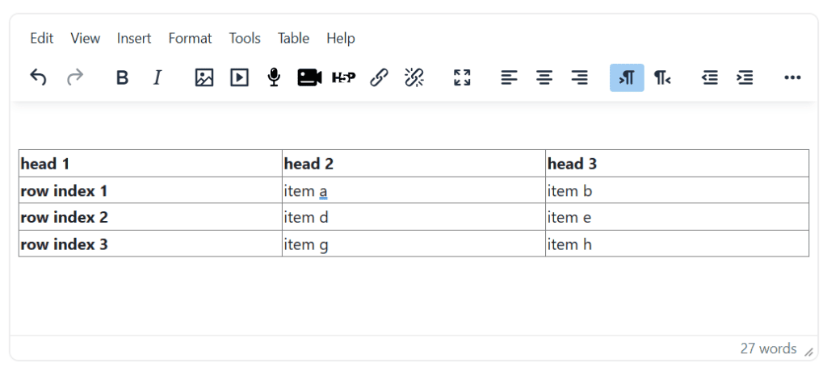Enter fullscreen mode with the expand icon
This screenshot has height=367, width=827.
click(x=462, y=77)
